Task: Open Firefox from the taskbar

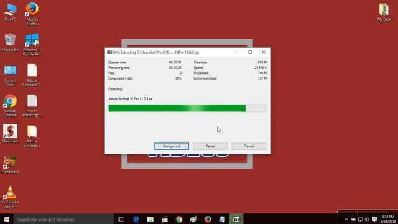Action: [x=208, y=219]
